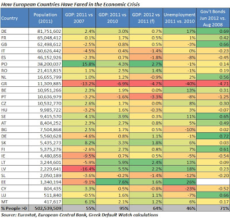Click the IT country code cell
The width and height of the screenshot is (230, 218).
point(14,51)
